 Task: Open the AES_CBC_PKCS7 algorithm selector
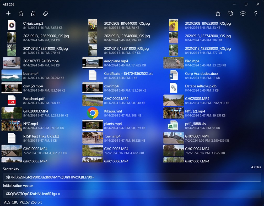point(23,202)
